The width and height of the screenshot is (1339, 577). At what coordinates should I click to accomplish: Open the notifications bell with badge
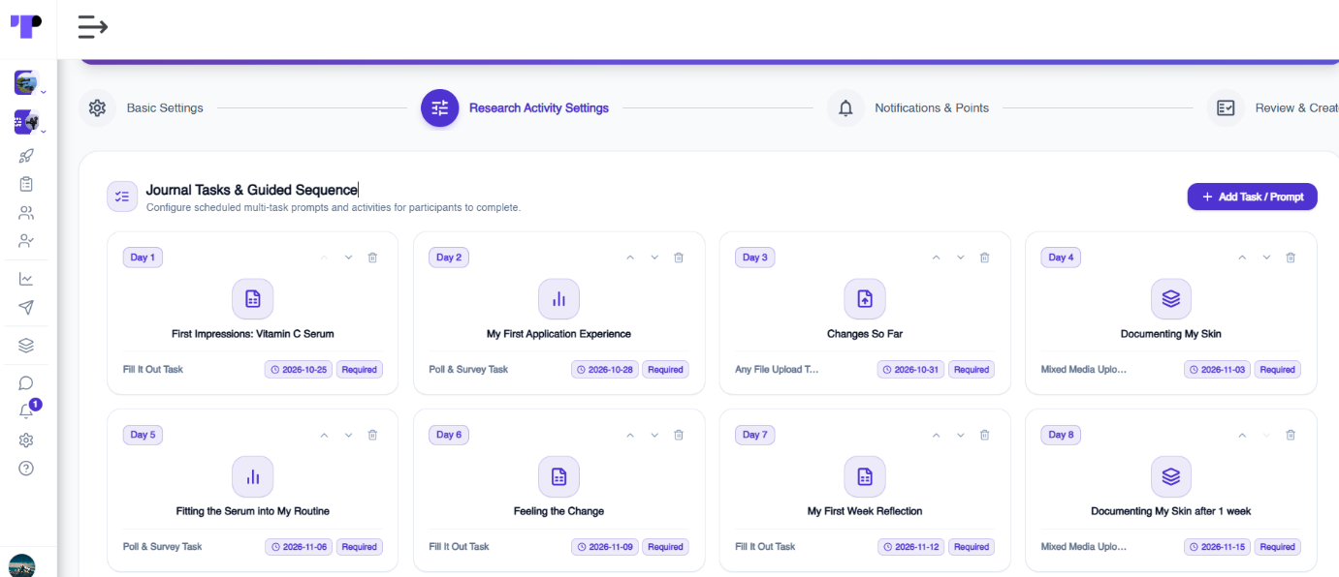27,410
